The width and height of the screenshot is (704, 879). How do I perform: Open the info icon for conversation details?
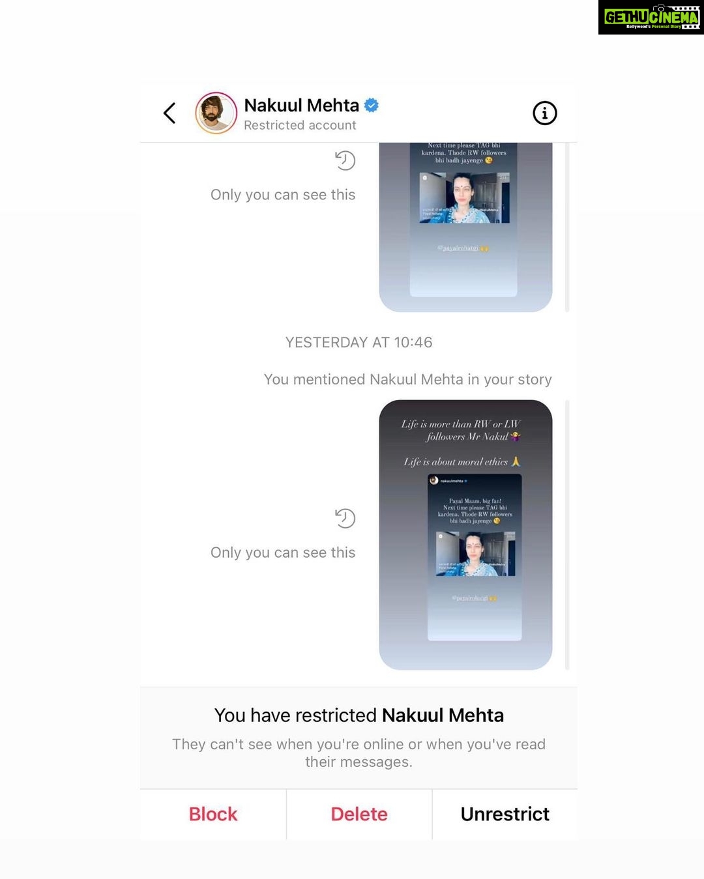[x=545, y=113]
